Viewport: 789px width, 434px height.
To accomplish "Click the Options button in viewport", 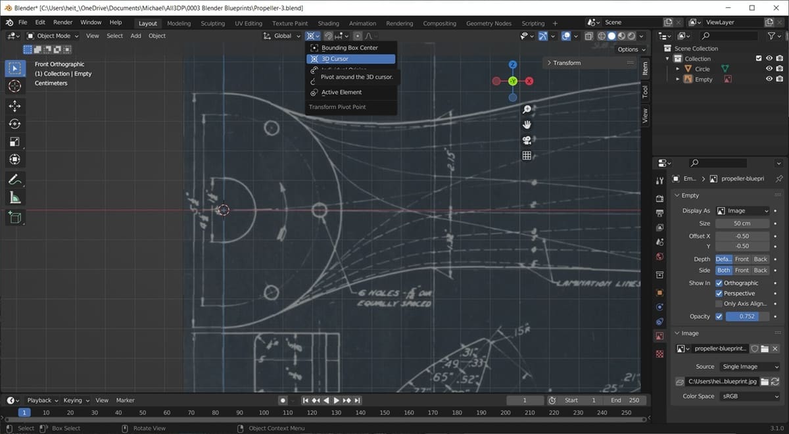I will point(631,49).
